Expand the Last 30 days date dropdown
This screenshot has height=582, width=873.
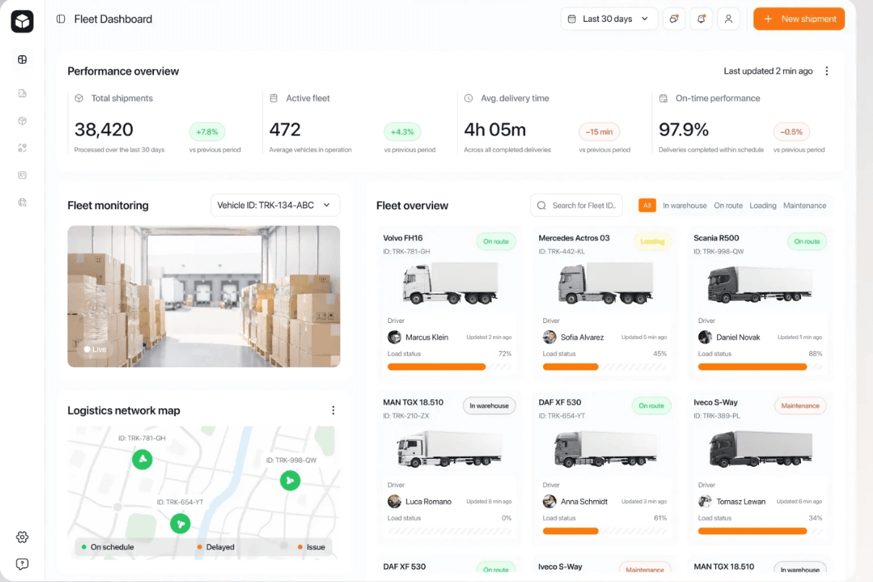(x=609, y=19)
